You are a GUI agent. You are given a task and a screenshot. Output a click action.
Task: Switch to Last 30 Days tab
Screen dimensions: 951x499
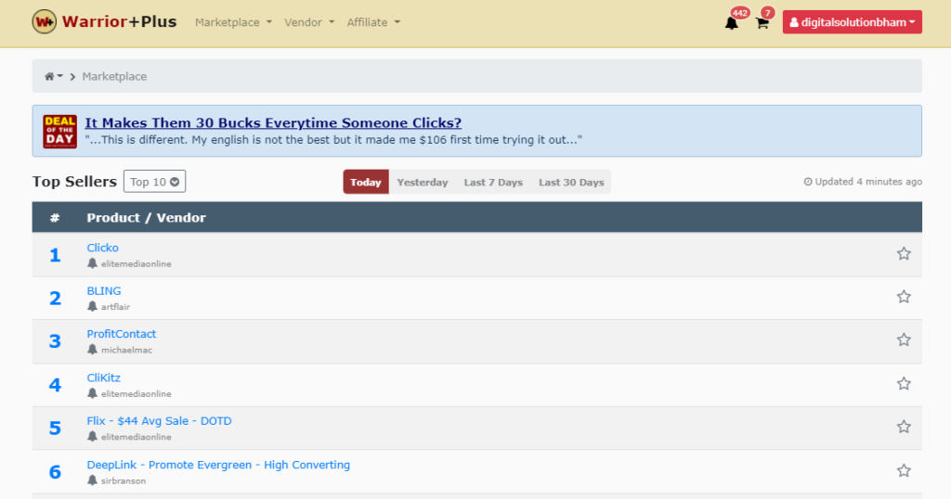571,183
